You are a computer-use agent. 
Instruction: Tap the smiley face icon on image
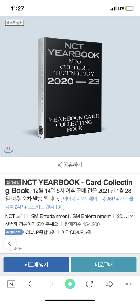coord(8,150)
